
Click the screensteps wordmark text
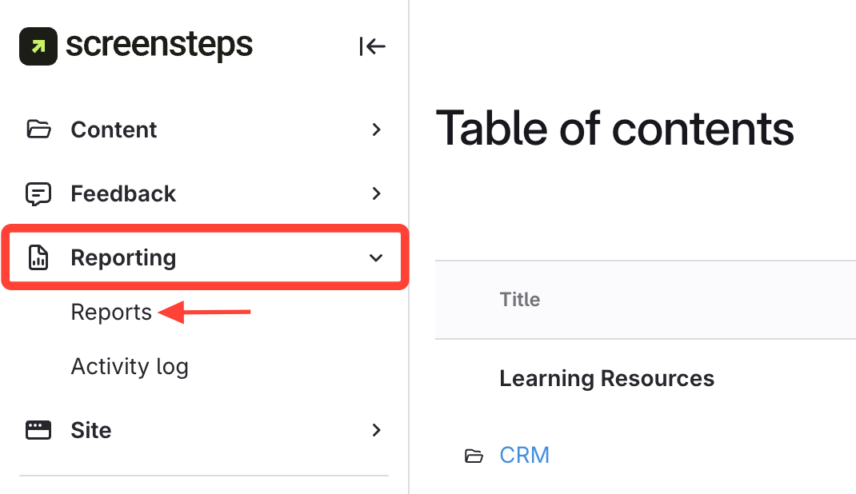tap(159, 46)
